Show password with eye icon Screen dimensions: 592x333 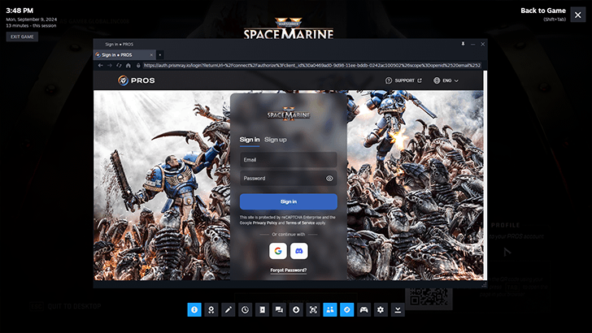click(329, 179)
